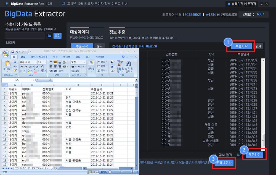Open Sort & Filter (정렬 및 필터) in Excel
The width and height of the screenshot is (276, 175).
coord(120,66)
